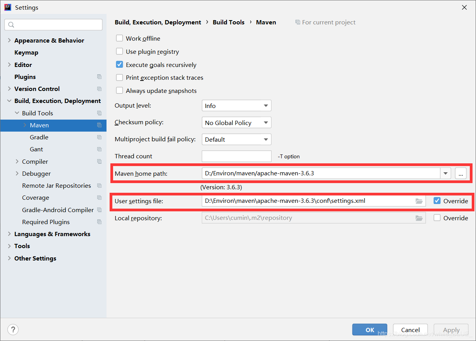Check Always update snapshots
Image resolution: width=476 pixels, height=341 pixels.
[120, 91]
